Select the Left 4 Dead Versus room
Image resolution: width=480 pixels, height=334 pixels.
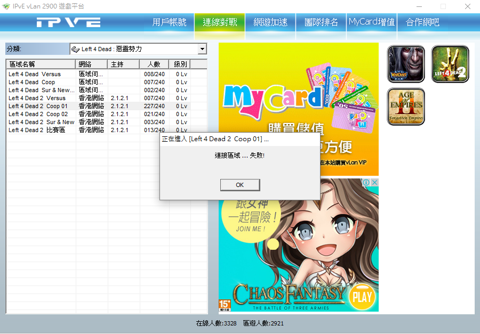(35, 74)
